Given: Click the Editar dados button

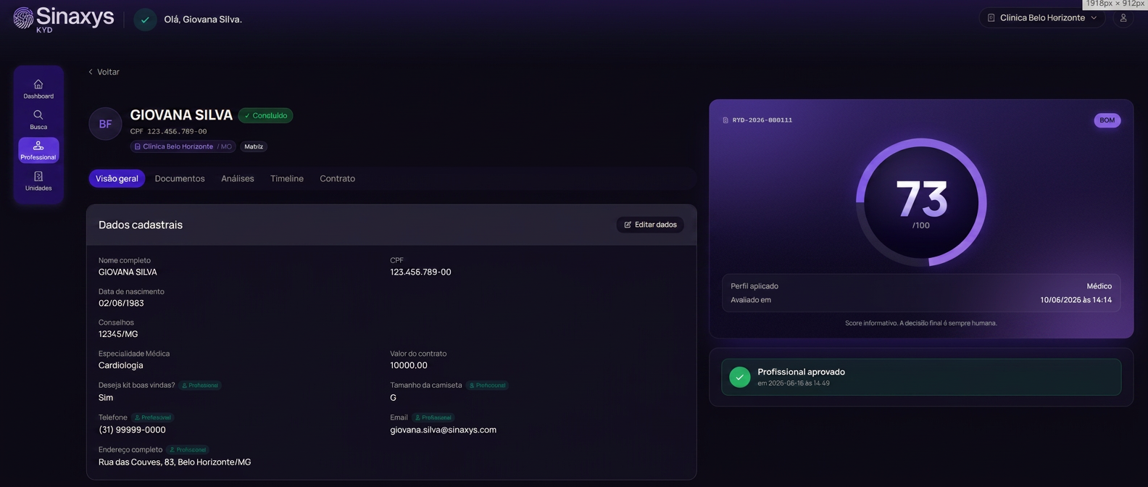Looking at the screenshot, I should (650, 225).
